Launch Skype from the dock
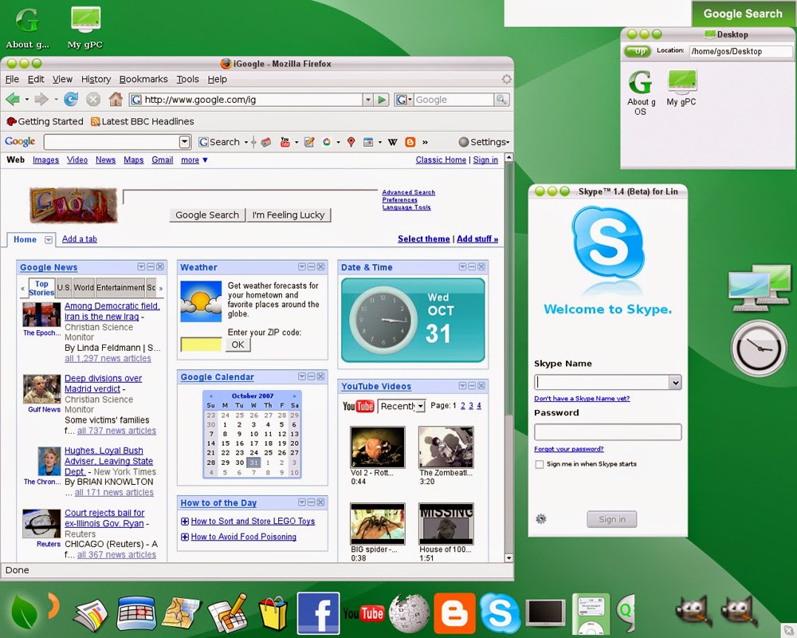This screenshot has width=797, height=638. click(x=501, y=614)
